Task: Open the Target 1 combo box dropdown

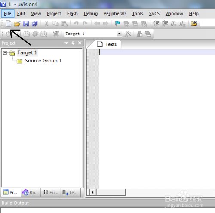Action: tap(119, 34)
